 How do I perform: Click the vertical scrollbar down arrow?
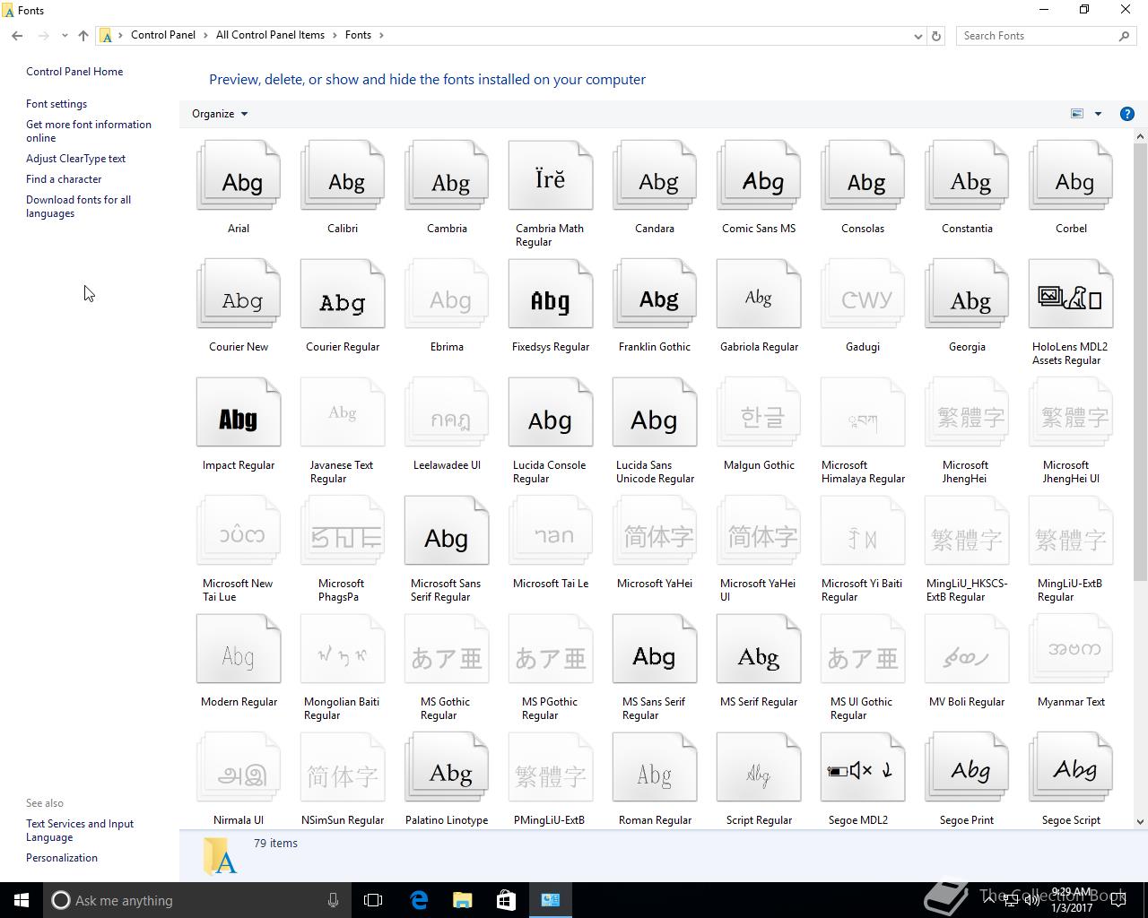coord(1140,821)
